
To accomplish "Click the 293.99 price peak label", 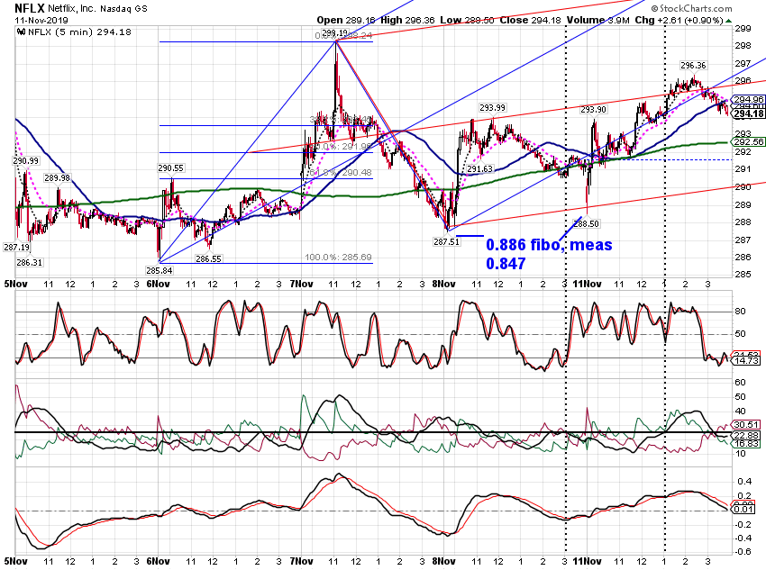I will tap(492, 108).
